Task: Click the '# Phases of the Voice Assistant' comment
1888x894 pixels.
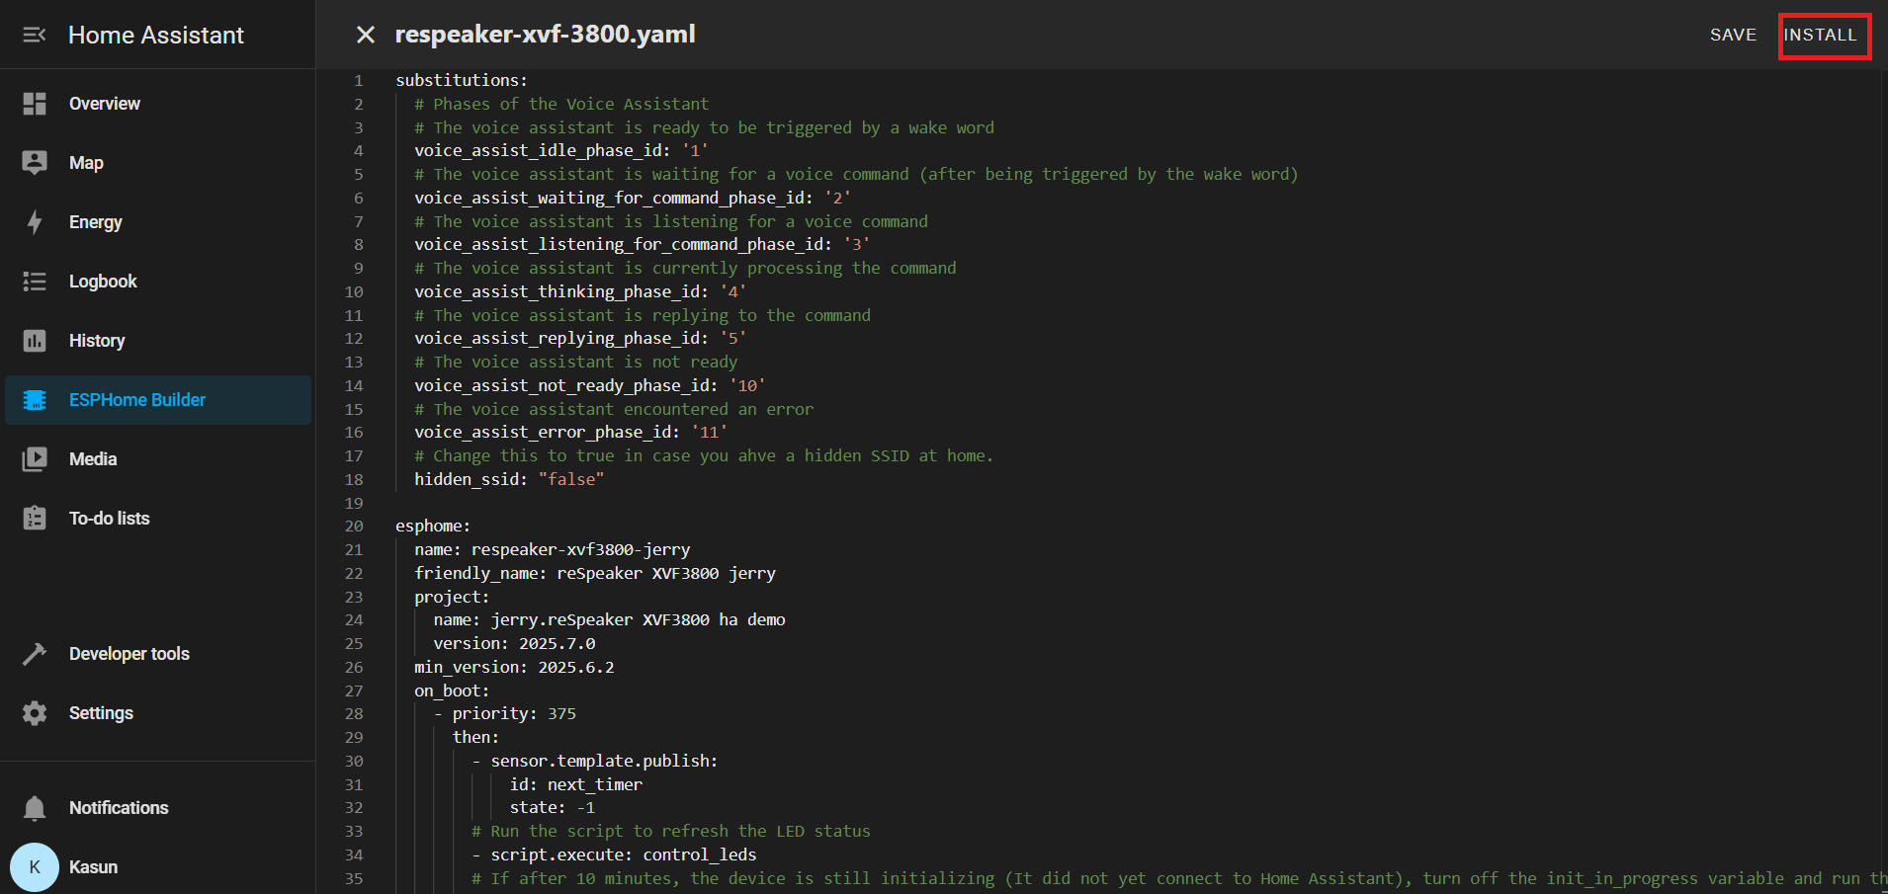Action: (561, 104)
